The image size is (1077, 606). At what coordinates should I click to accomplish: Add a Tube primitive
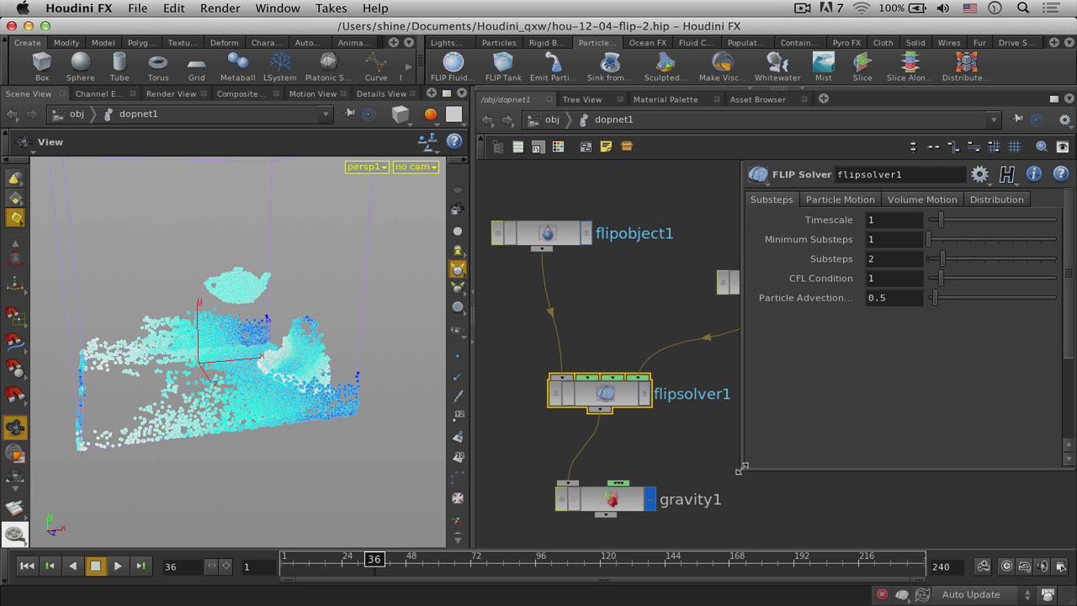[x=119, y=66]
